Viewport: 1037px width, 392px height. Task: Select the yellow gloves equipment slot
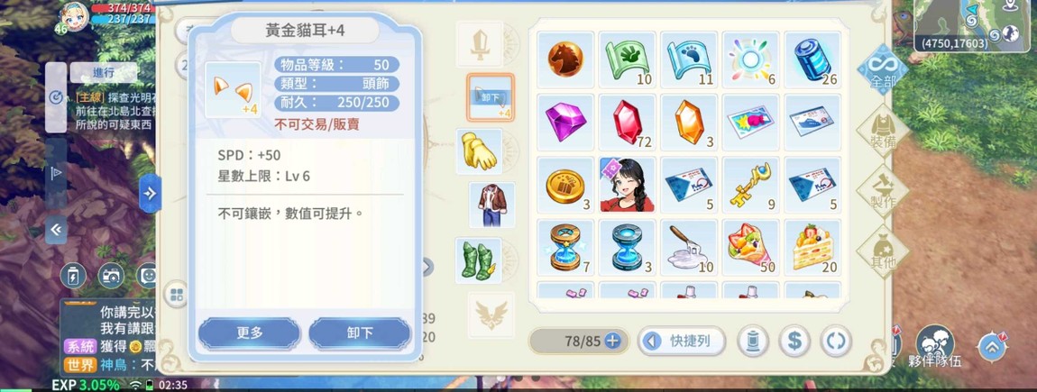pyautogui.click(x=480, y=151)
